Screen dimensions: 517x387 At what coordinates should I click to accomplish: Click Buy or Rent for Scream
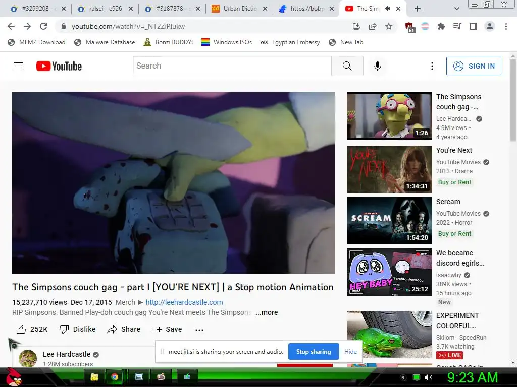click(x=455, y=233)
